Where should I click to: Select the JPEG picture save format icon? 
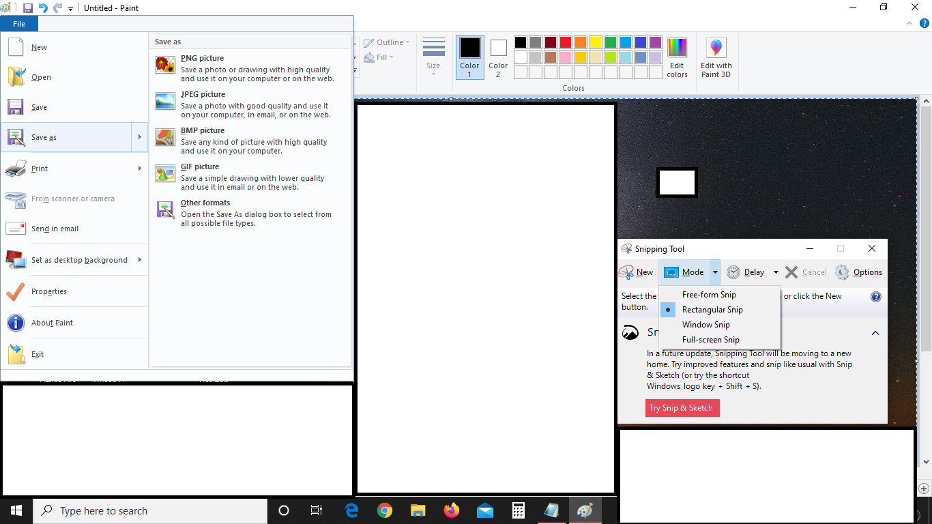(x=164, y=100)
